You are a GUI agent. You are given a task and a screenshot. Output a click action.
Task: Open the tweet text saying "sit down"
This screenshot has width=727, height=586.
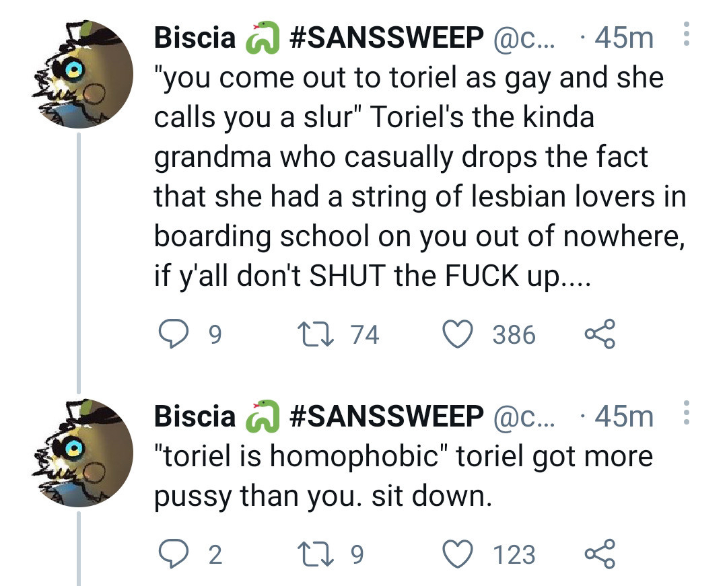(x=403, y=477)
